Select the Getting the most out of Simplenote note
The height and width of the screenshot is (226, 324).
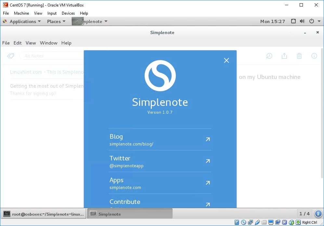pos(47,89)
